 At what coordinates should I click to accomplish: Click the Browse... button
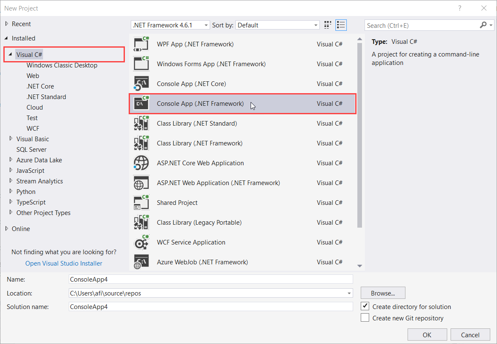[x=383, y=293]
